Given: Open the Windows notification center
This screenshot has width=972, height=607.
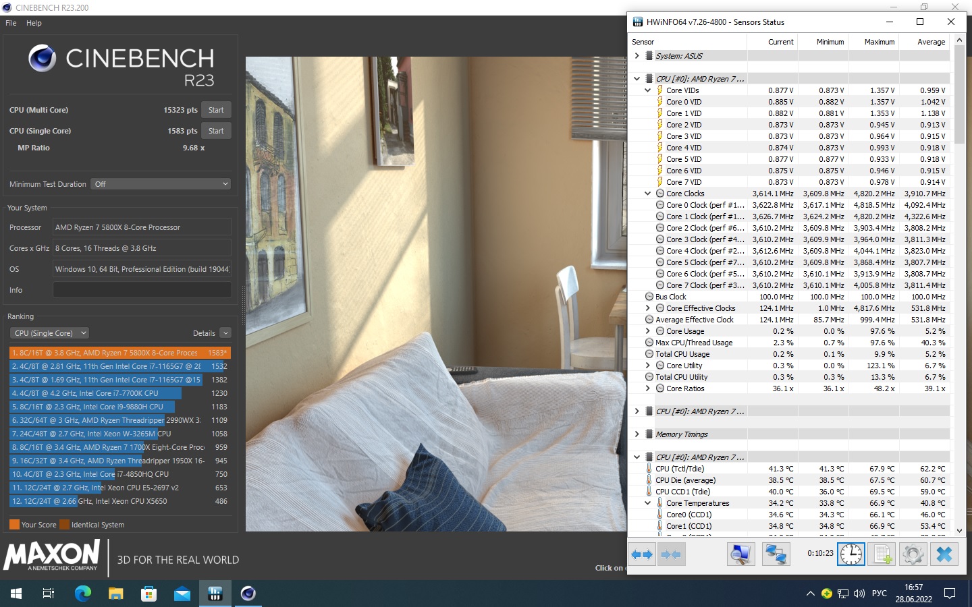Looking at the screenshot, I should (950, 594).
